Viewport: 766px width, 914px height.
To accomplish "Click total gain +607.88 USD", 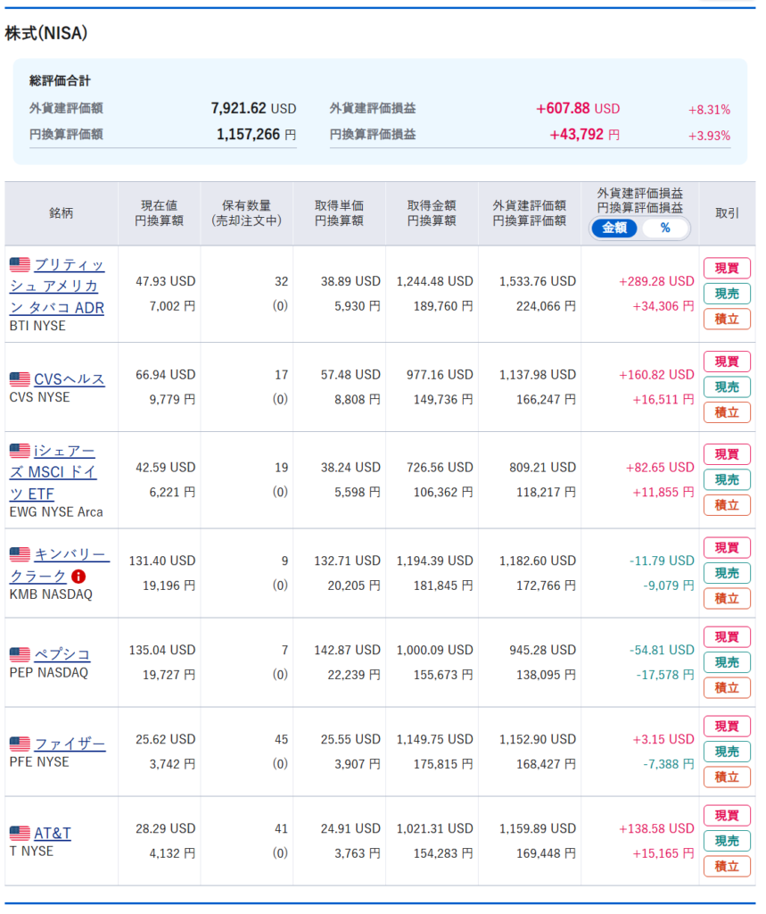I will pyautogui.click(x=578, y=108).
